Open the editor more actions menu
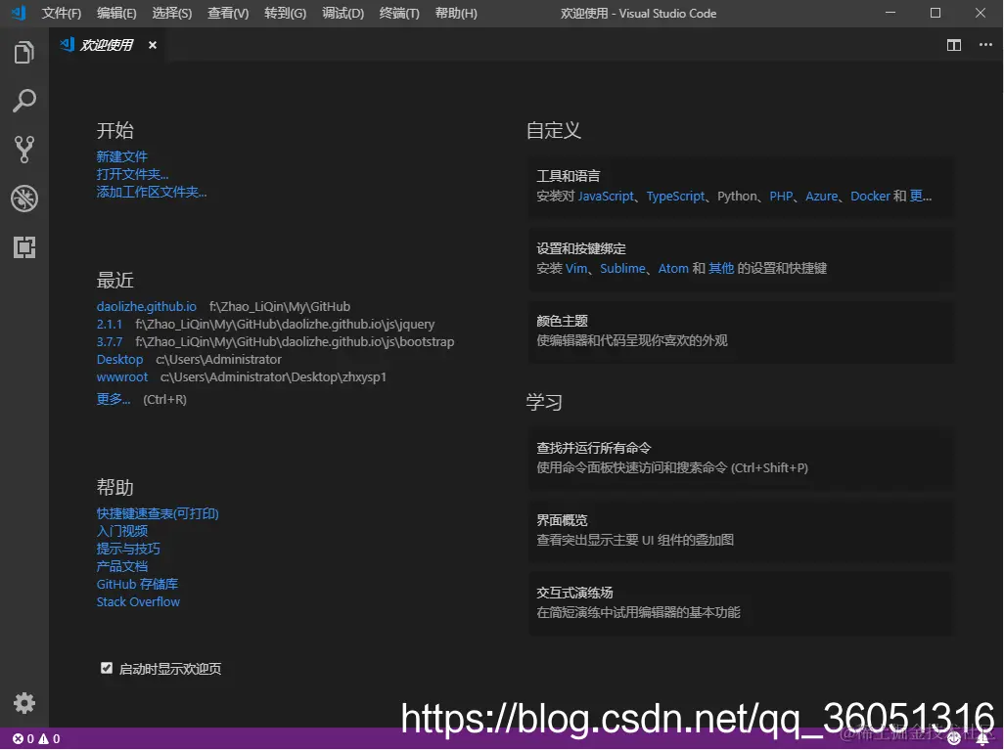The image size is (1004, 750). click(x=983, y=45)
